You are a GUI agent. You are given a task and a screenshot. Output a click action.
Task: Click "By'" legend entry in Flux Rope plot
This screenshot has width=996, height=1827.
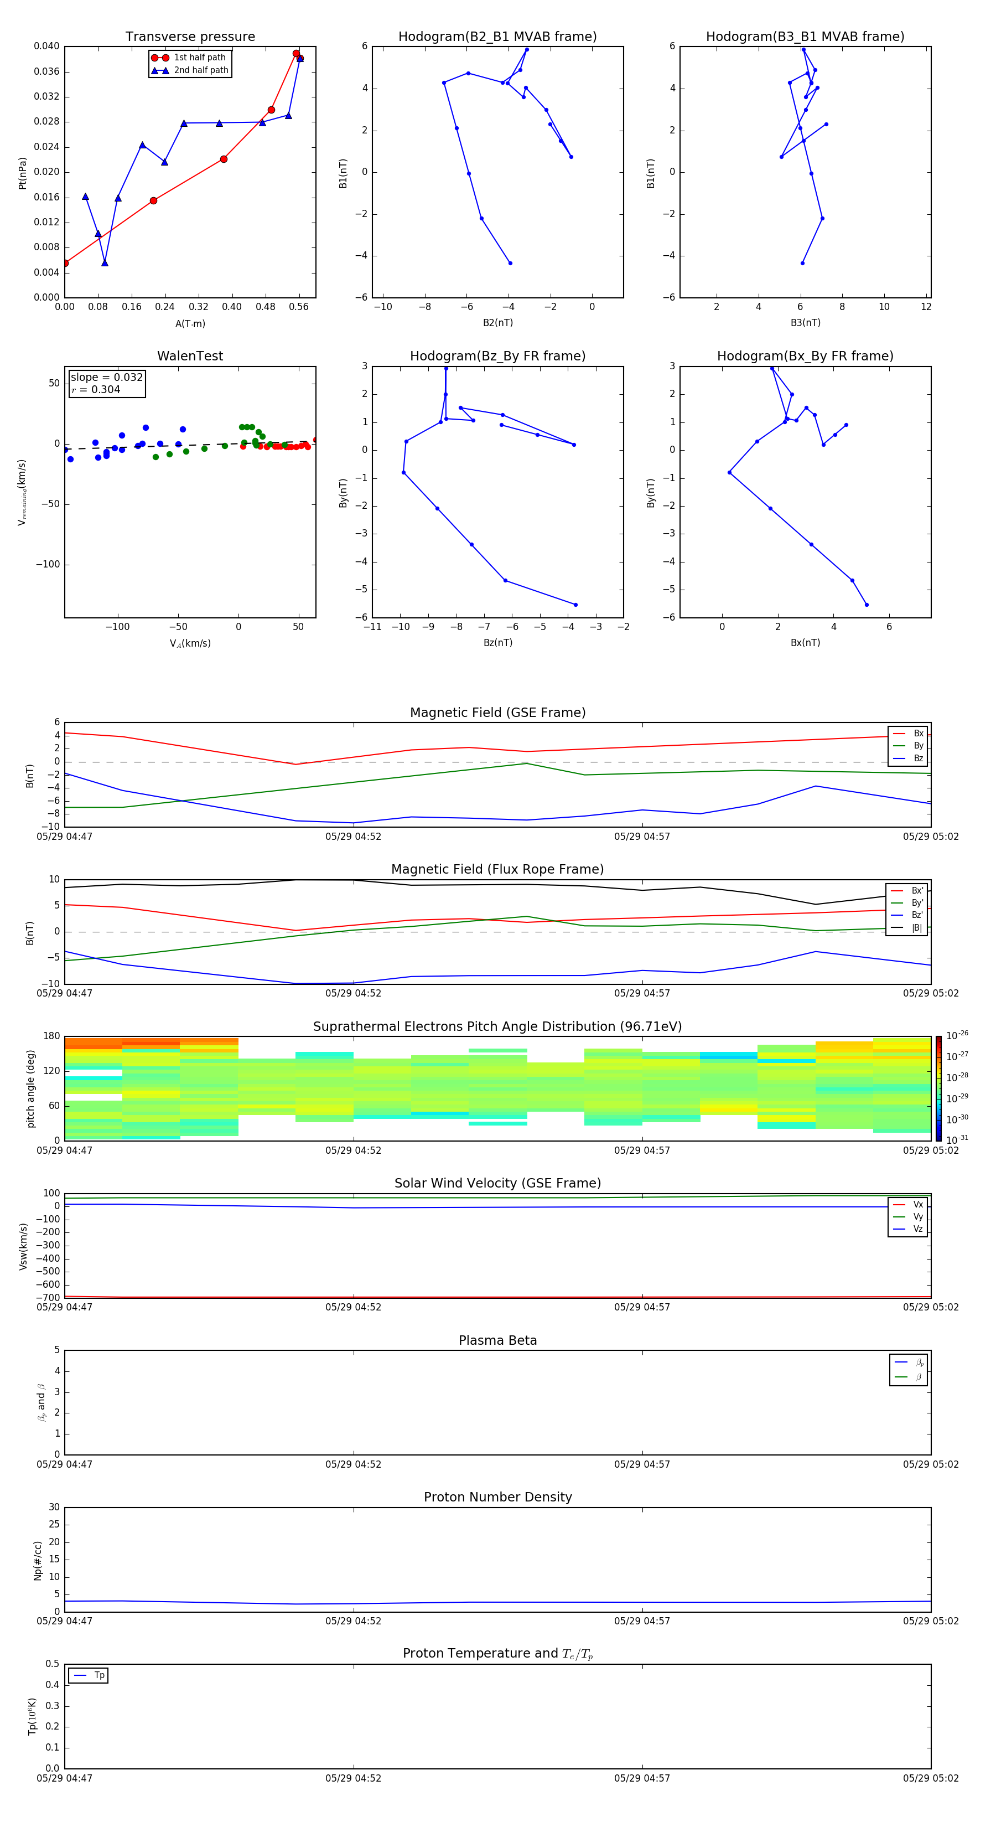tap(907, 903)
